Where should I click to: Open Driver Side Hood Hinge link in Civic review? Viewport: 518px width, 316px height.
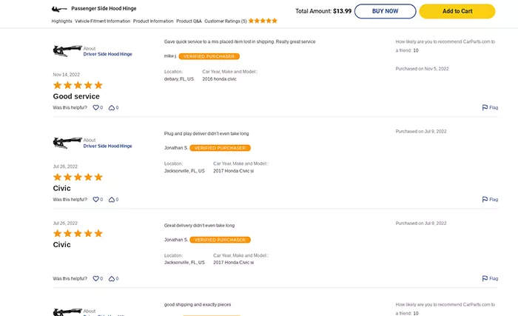pos(108,146)
